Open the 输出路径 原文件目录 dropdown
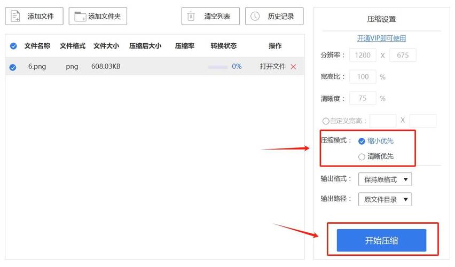 click(x=385, y=199)
